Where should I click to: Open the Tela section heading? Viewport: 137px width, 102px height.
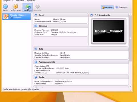pyautogui.click(x=41, y=49)
